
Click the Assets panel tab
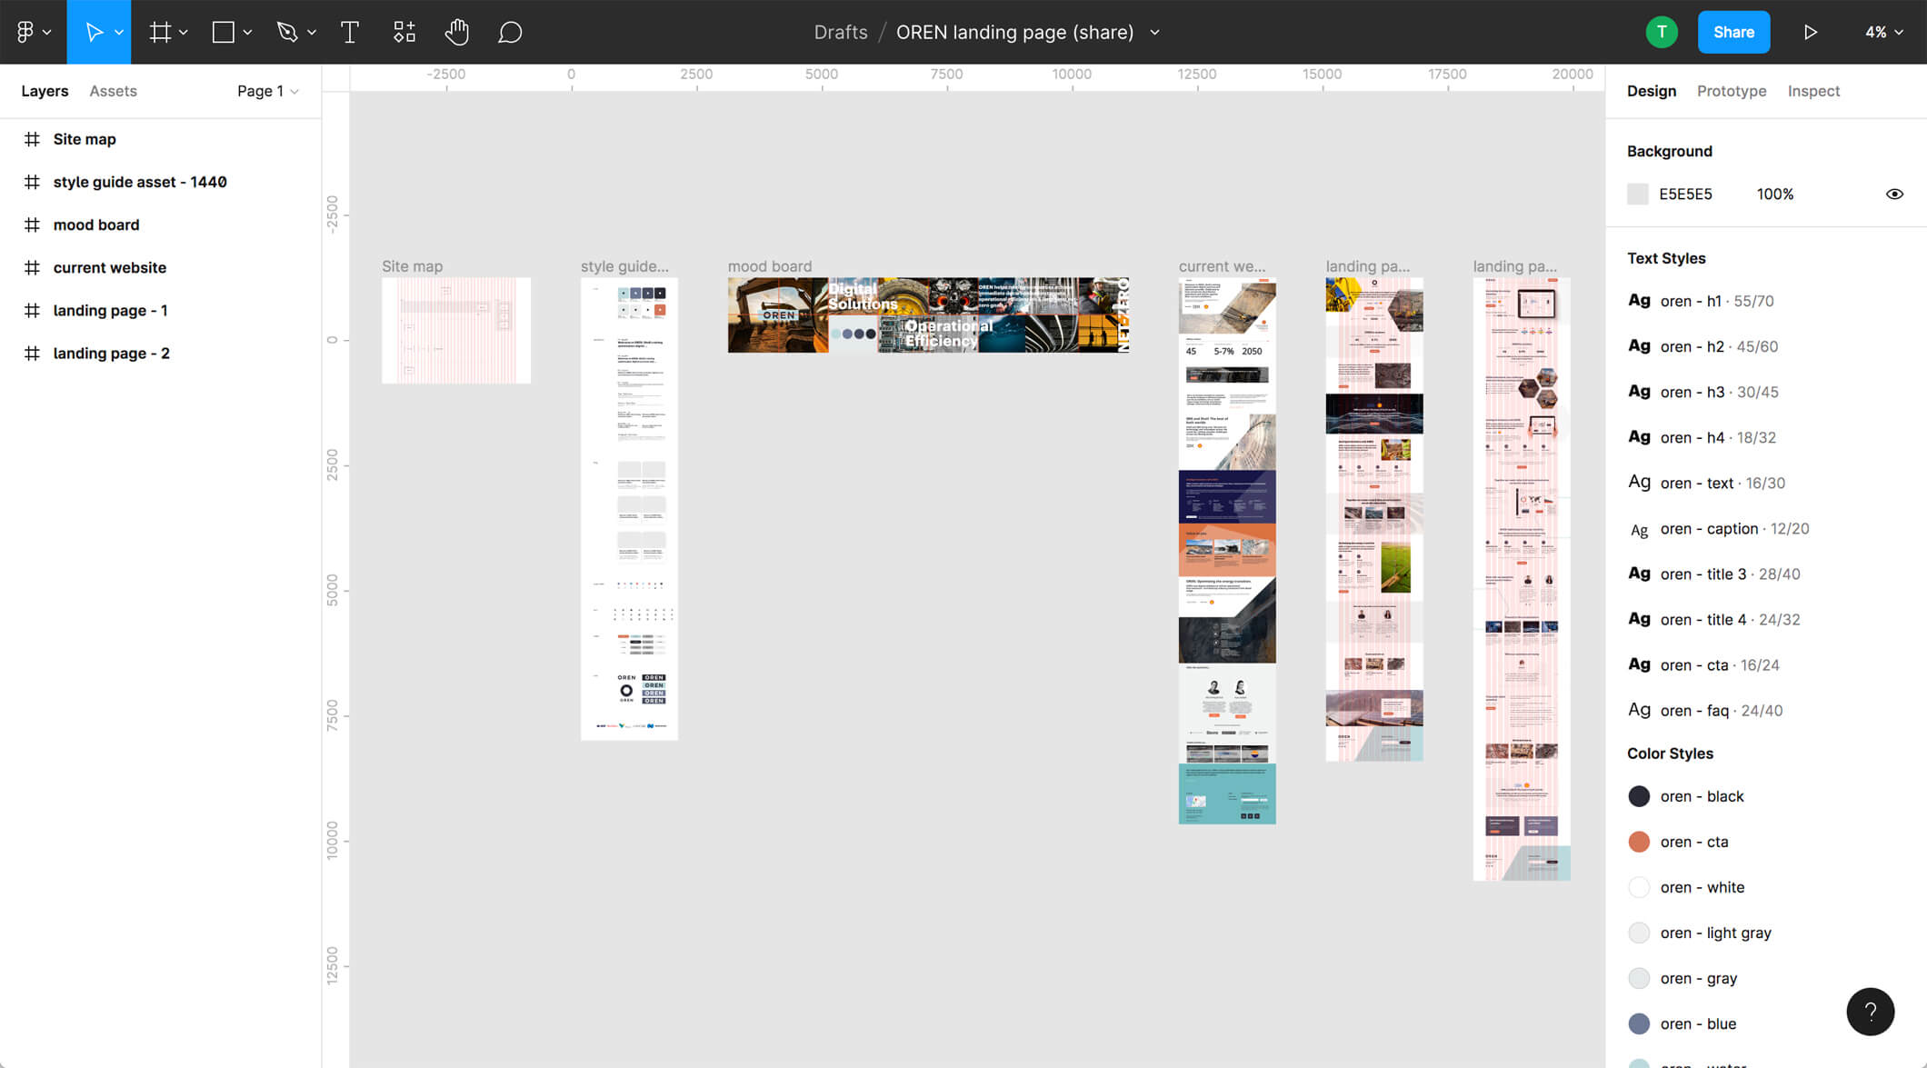pos(115,91)
